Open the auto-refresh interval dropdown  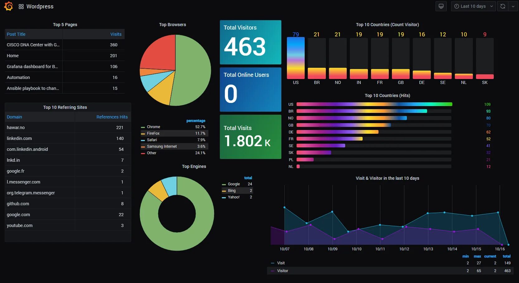513,6
